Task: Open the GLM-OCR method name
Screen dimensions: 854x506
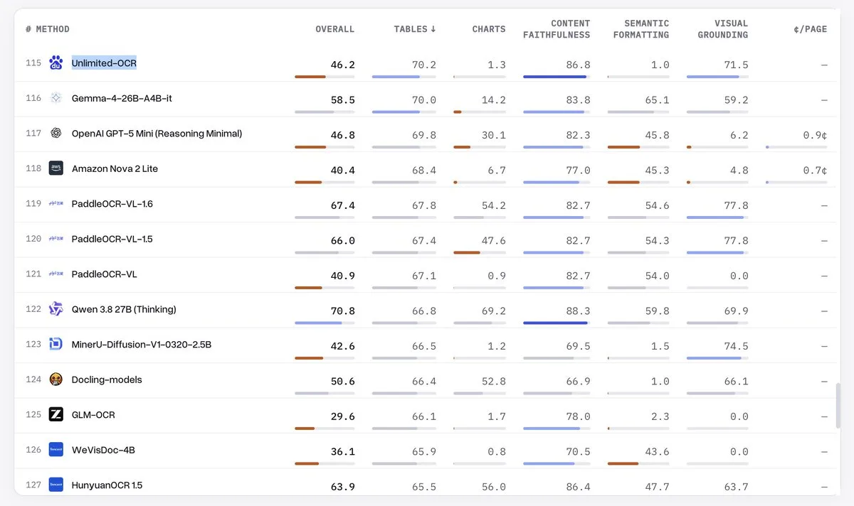Action: point(93,414)
